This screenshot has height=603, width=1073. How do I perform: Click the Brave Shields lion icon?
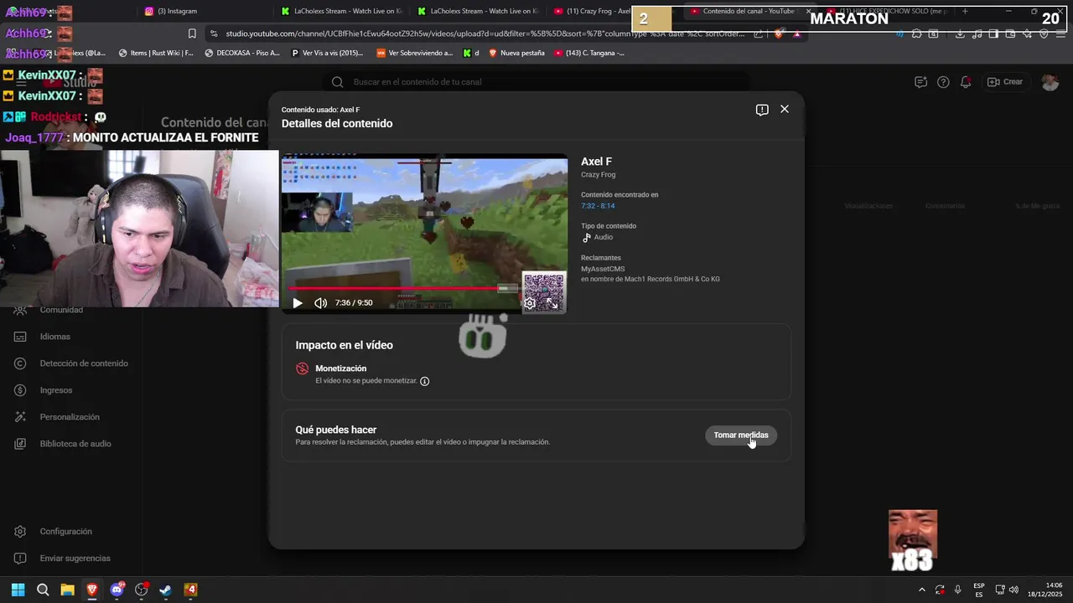(779, 33)
